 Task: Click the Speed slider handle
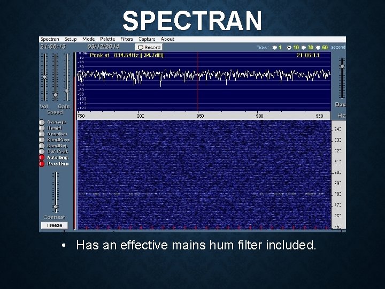click(x=56, y=95)
